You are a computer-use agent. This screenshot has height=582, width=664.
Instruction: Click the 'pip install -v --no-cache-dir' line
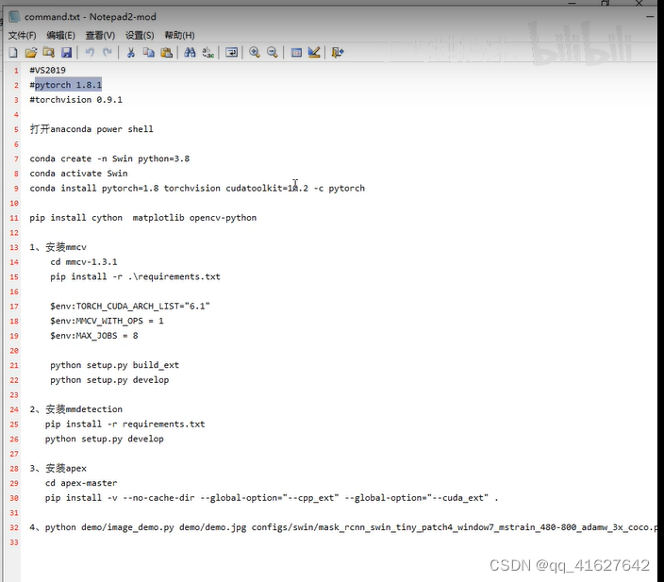coord(272,498)
